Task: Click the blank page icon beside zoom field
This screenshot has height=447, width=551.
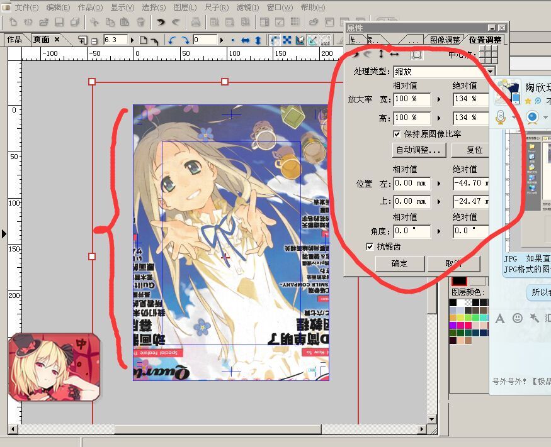Action: pos(143,40)
